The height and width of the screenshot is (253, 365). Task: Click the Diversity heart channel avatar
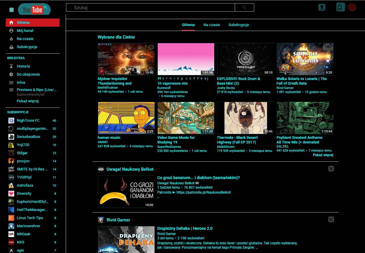[11, 194]
